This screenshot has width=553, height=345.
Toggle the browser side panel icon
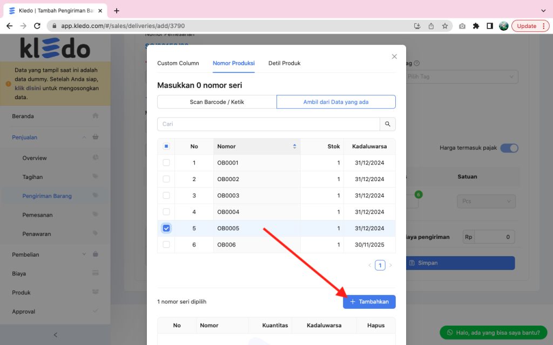[x=489, y=26]
